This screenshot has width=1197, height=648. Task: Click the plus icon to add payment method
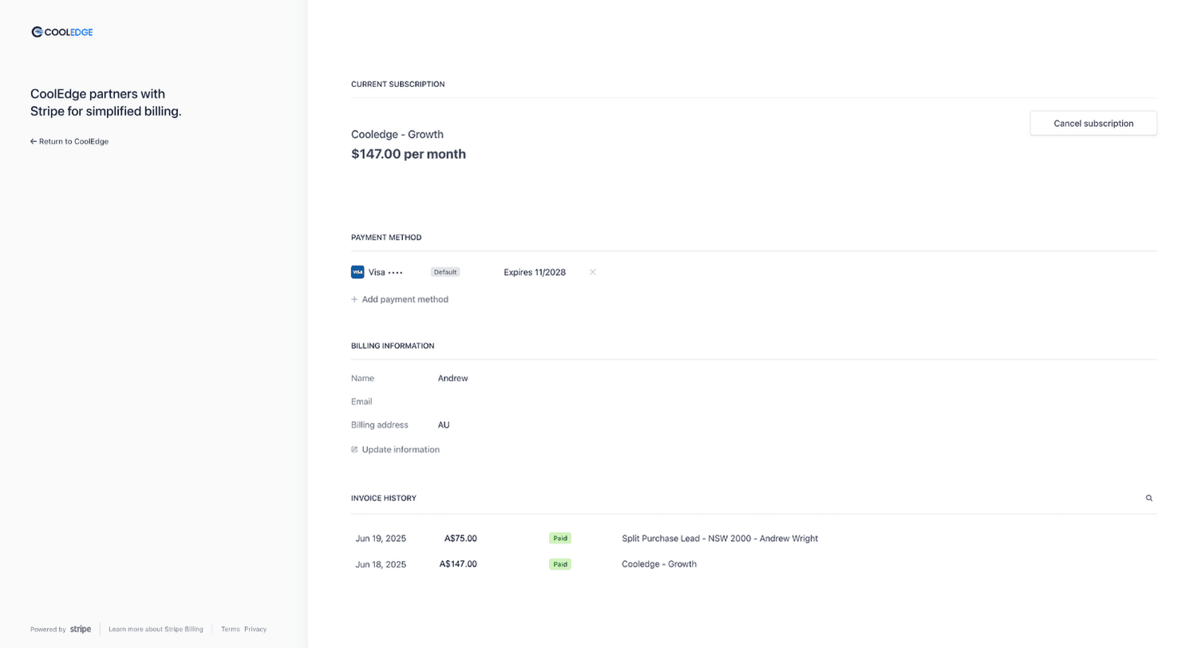pyautogui.click(x=354, y=299)
